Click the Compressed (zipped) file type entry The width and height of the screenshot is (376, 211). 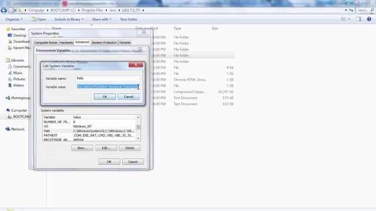click(x=190, y=92)
